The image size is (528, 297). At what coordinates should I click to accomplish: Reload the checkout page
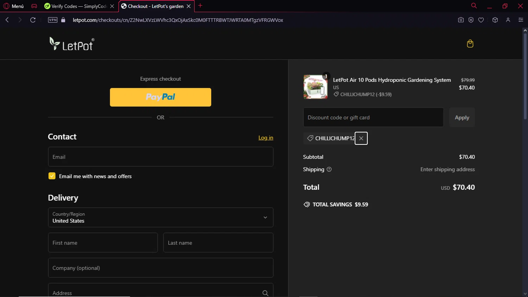[x=33, y=20]
